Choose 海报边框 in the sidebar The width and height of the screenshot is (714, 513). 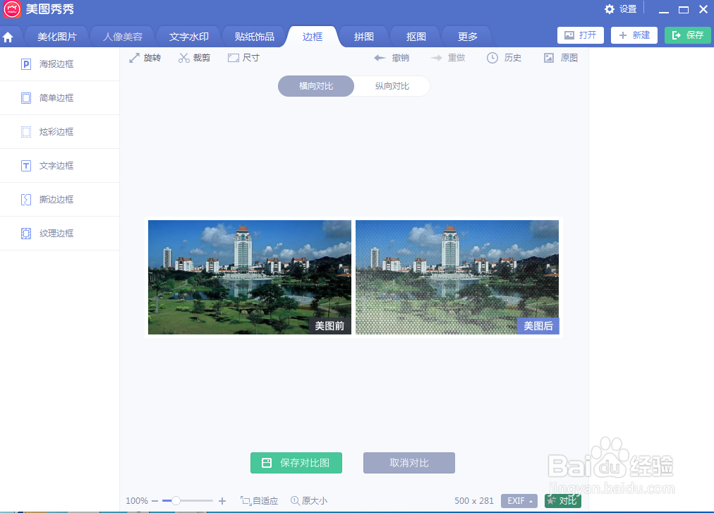click(x=60, y=64)
